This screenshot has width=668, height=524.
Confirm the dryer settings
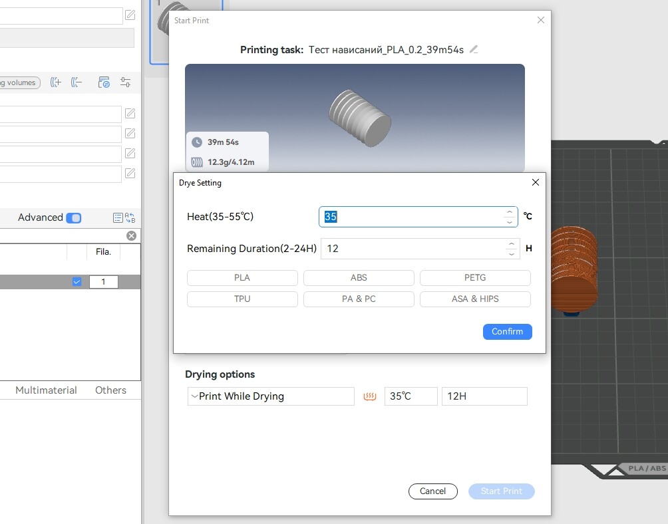[x=508, y=332]
